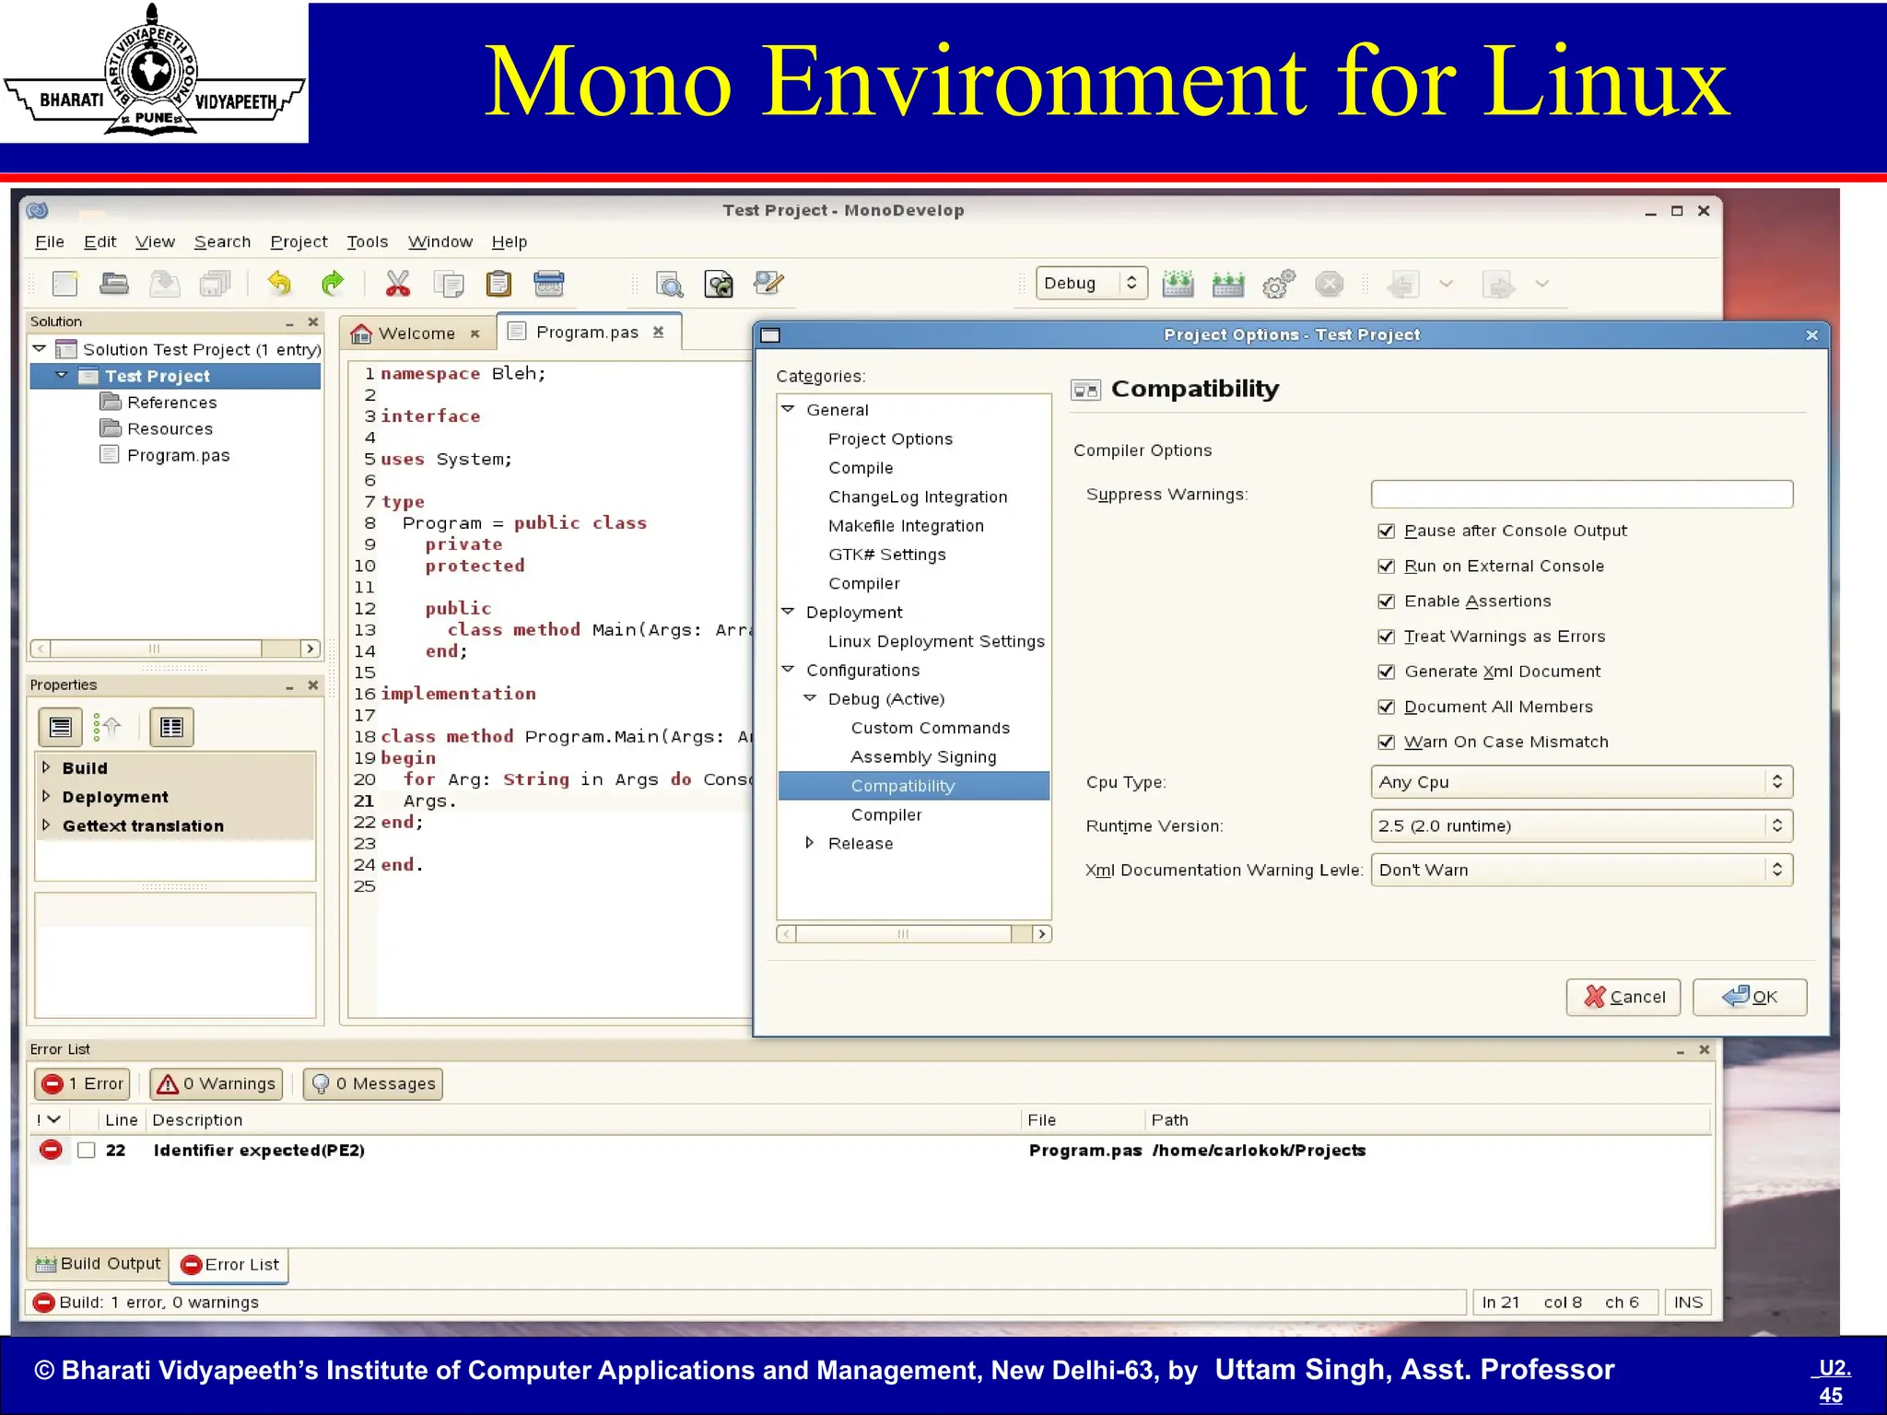Click the Open File toolbar icon
Image resolution: width=1887 pixels, height=1415 pixels.
click(114, 284)
